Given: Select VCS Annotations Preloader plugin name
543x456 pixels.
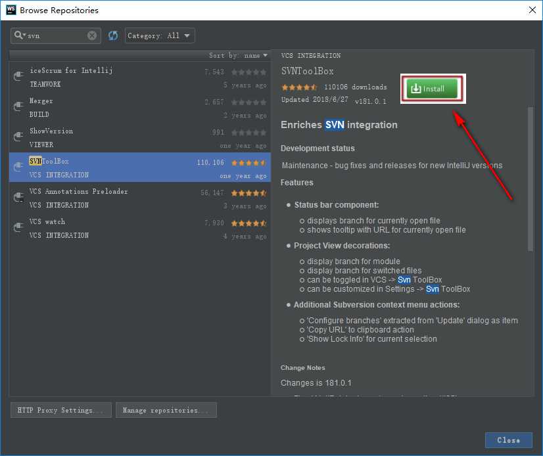Looking at the screenshot, I should point(79,191).
